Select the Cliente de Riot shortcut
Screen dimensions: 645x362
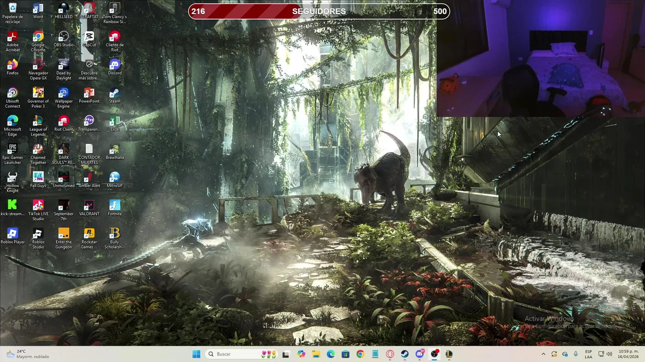point(114,41)
